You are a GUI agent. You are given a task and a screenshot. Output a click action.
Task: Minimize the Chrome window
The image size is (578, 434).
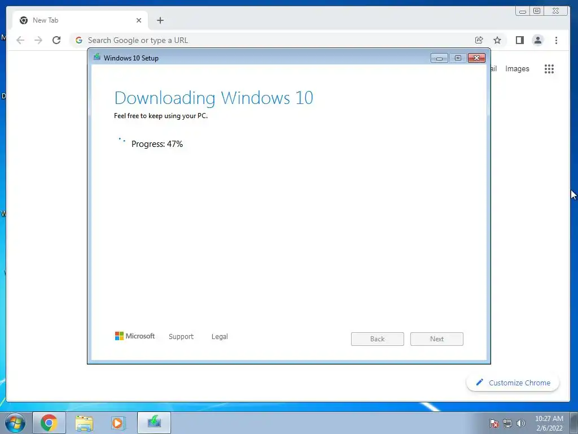(x=522, y=11)
